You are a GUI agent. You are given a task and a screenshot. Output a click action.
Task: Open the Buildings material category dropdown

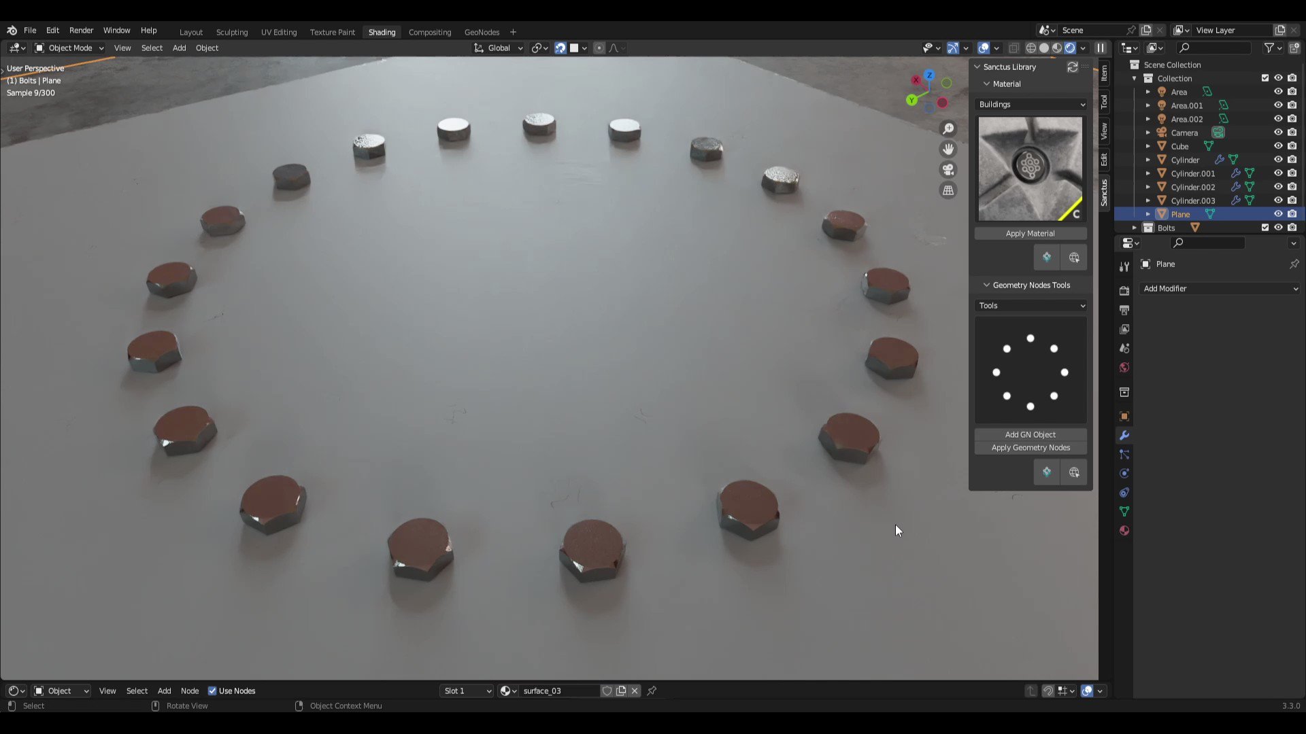(x=1031, y=104)
